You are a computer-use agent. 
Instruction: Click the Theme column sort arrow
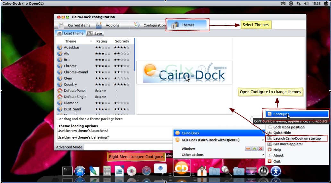(x=91, y=42)
